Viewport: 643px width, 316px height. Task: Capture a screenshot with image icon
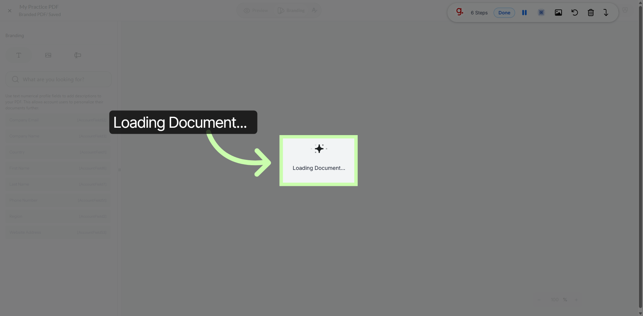pyautogui.click(x=558, y=13)
